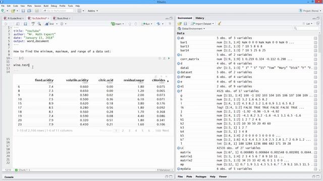The width and height of the screenshot is (323, 181).
Task: Click the workspace panes grid icon
Action: click(79, 11)
